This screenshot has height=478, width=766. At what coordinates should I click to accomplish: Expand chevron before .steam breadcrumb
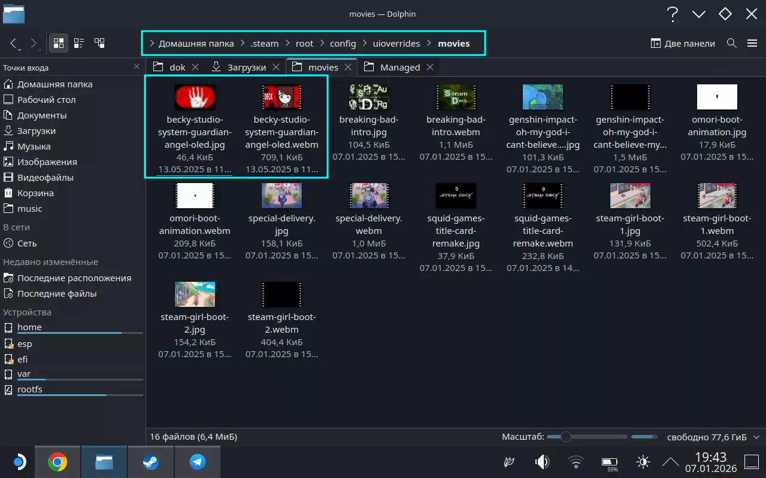tap(243, 43)
